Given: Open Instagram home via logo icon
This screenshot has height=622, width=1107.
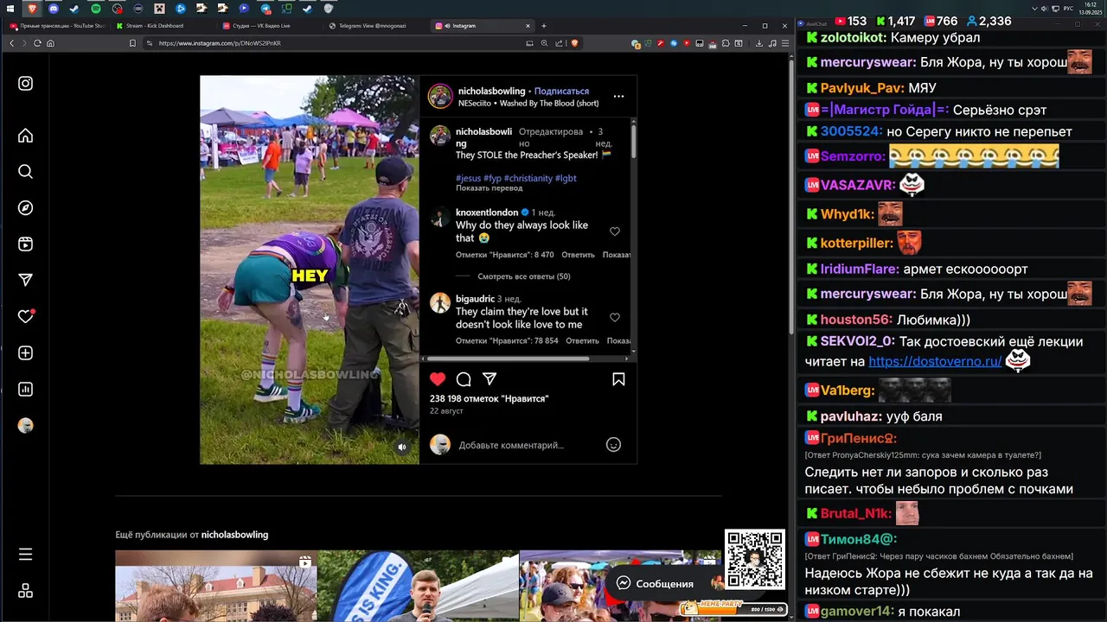Looking at the screenshot, I should tap(25, 84).
